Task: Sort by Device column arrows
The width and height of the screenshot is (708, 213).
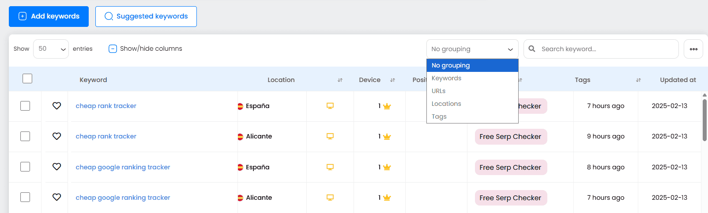Action: coord(392,80)
